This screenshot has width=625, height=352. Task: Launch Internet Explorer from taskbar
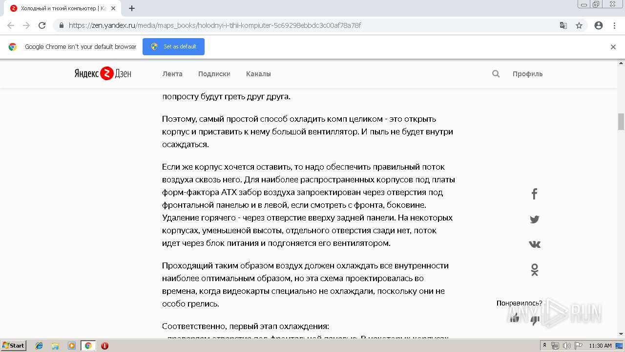point(39,346)
